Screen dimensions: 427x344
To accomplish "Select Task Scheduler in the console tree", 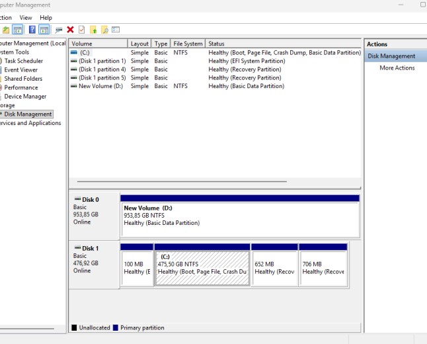I will coord(23,61).
